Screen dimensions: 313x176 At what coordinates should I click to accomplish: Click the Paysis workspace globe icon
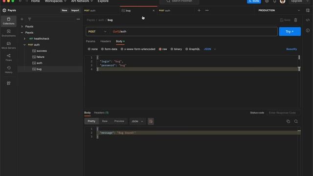point(4,10)
